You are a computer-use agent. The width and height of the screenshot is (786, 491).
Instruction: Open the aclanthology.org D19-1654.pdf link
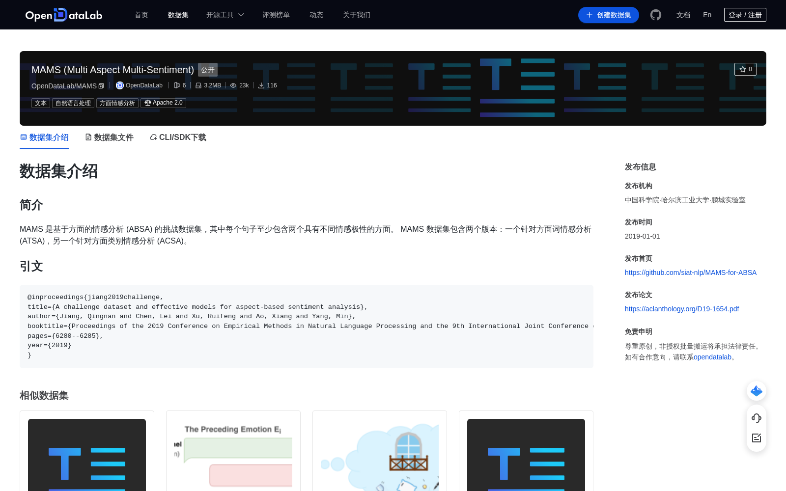[x=682, y=309]
